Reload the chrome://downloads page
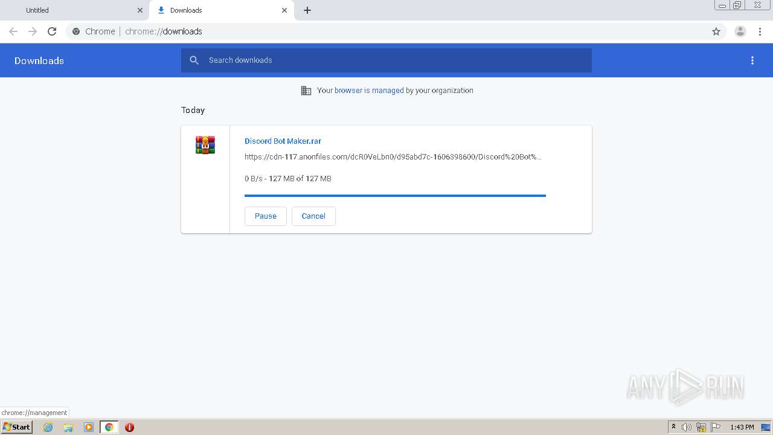The width and height of the screenshot is (773, 435). coord(52,31)
